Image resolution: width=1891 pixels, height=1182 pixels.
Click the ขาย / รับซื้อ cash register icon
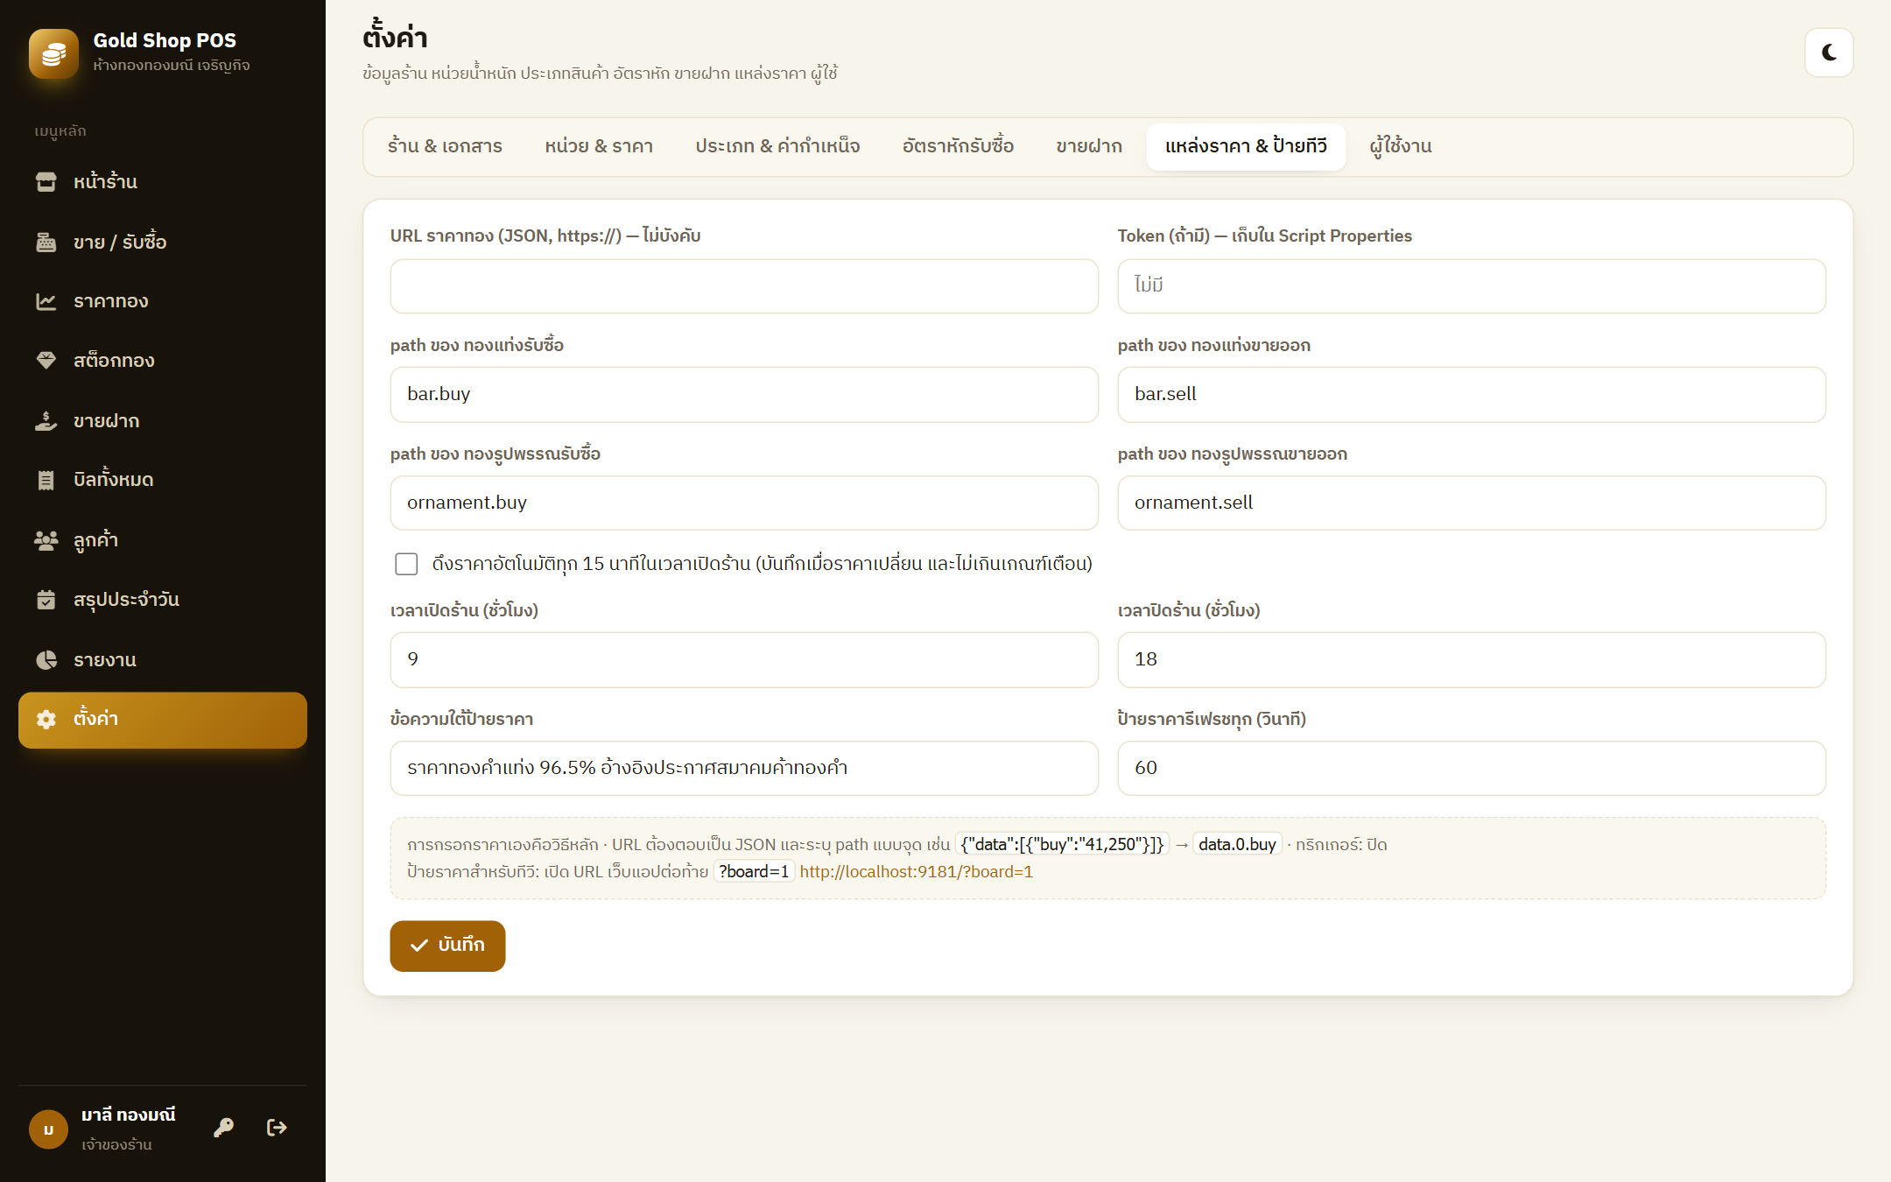click(x=46, y=243)
